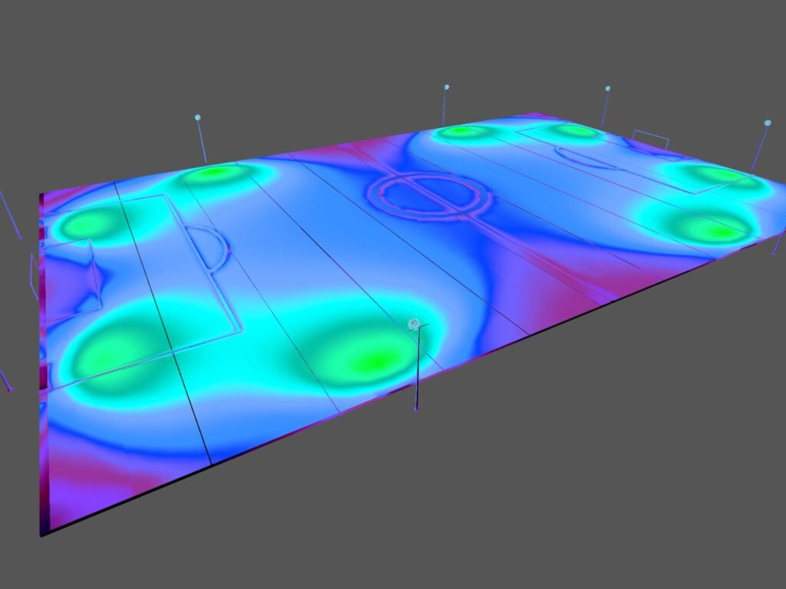
Task: Click the magenta dark zone at bottom-left pitch corner
Action: [x=65, y=491]
